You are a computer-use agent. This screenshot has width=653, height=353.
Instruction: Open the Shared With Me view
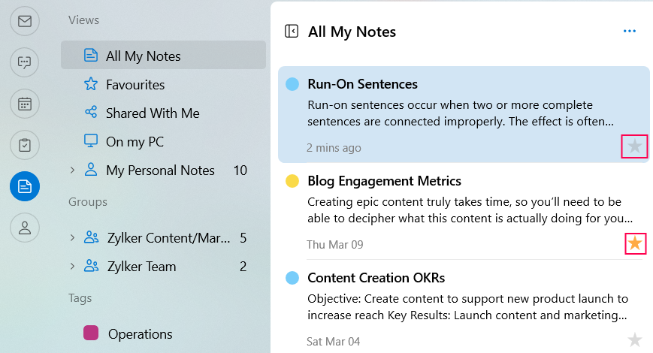pos(153,113)
